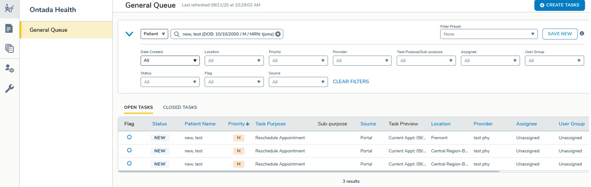Viewport: 591px width, 187px height.
Task: Switch to the Closed Tasks tab
Action: [x=180, y=108]
